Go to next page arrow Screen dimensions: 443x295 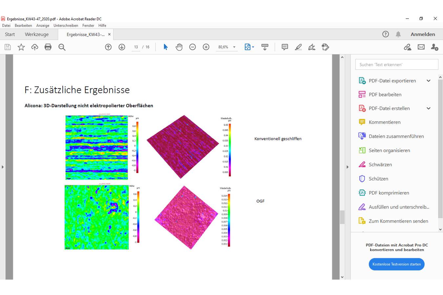122,47
